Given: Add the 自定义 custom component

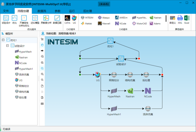Looking at the screenshot, I should click(x=173, y=19).
